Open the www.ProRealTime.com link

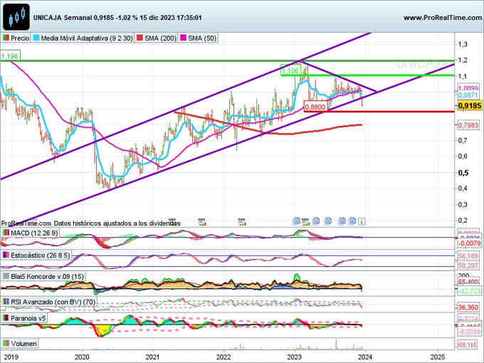click(x=442, y=18)
